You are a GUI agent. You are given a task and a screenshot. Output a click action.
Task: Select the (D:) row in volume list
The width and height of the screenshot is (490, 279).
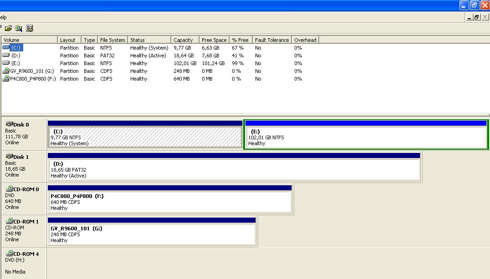[x=16, y=56]
